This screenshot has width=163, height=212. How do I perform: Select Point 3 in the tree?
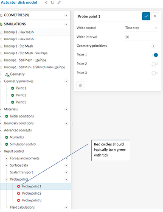click(x=21, y=102)
